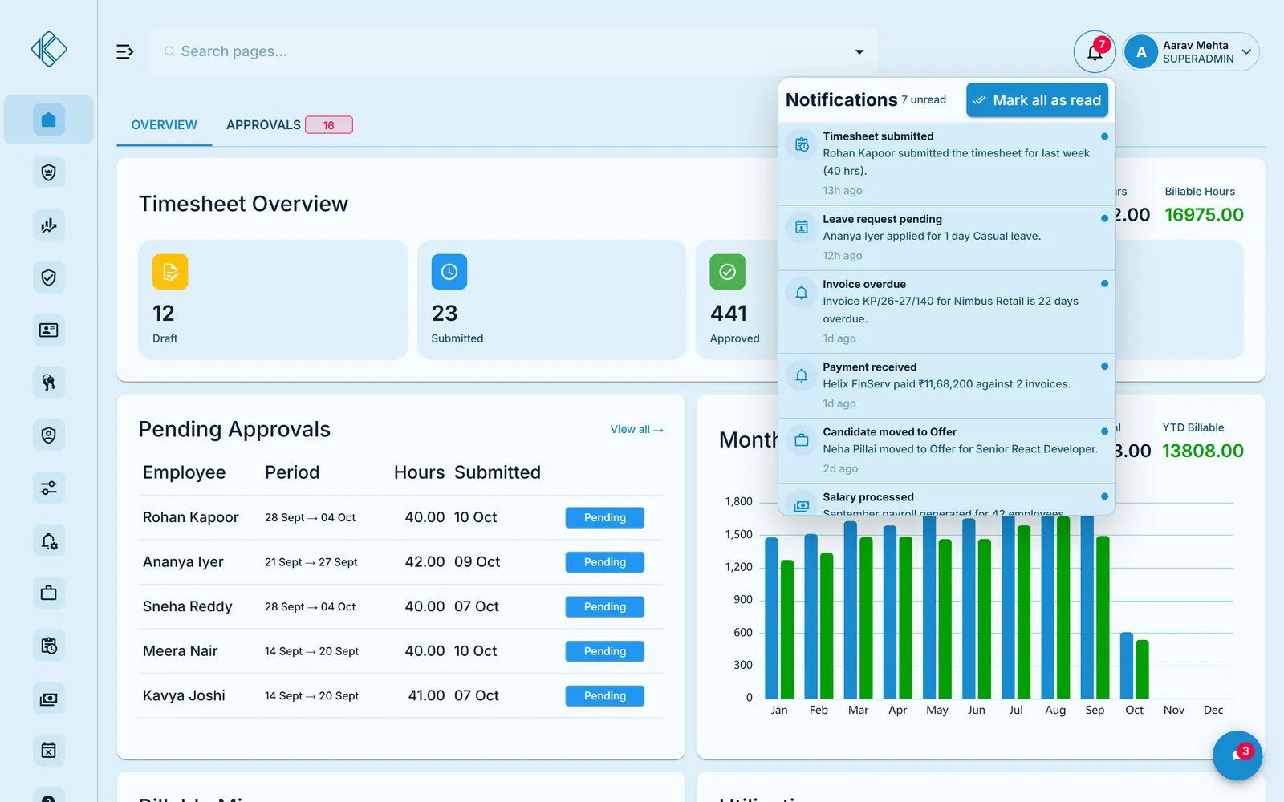Click the 16975.00 Billable Hours value

point(1204,215)
